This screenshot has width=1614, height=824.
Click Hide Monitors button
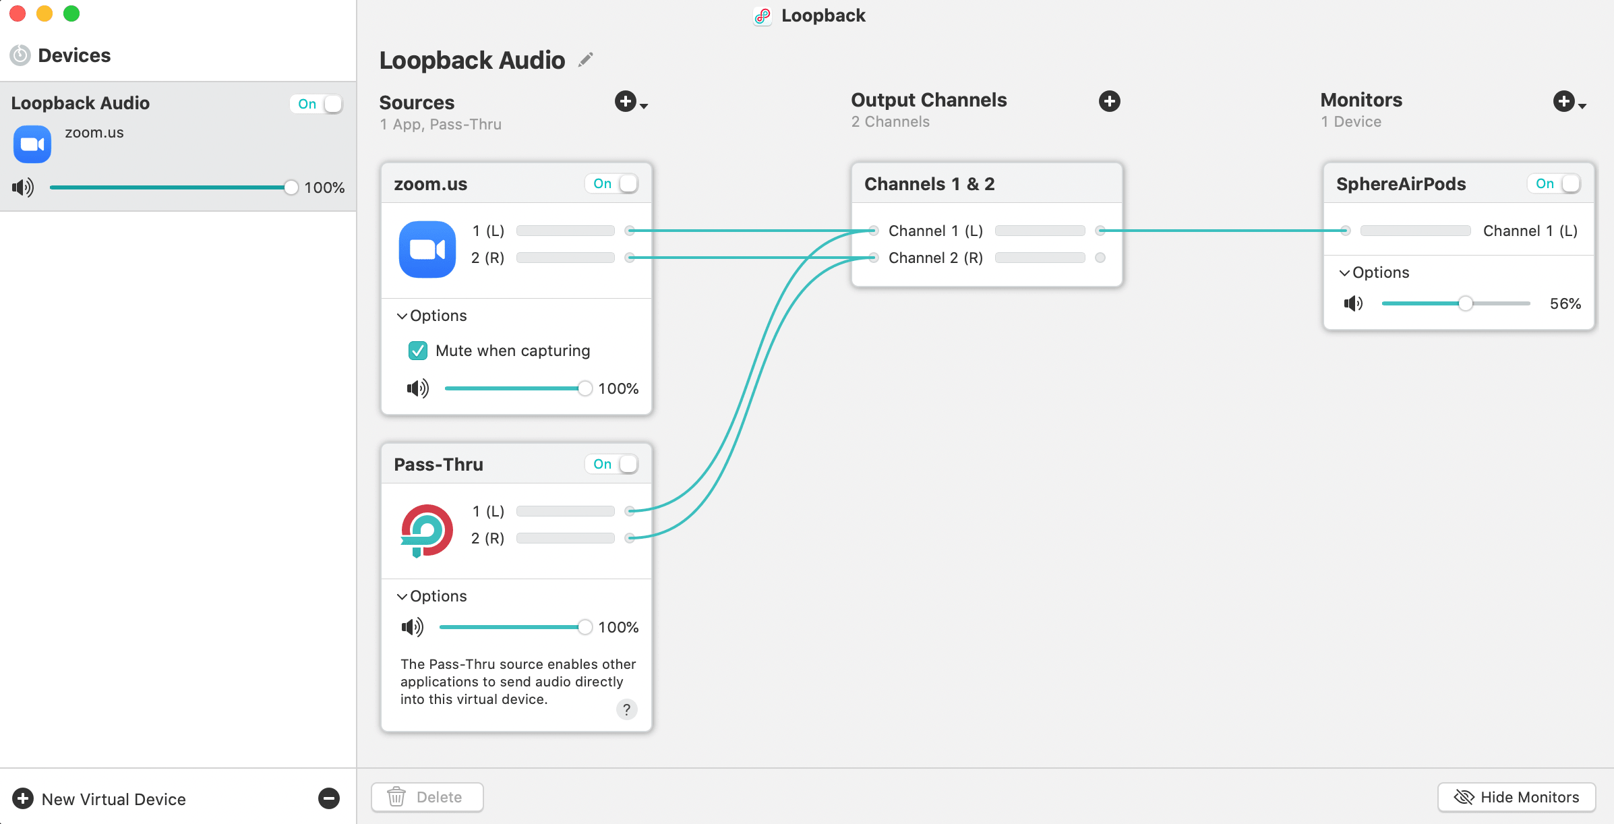click(x=1517, y=797)
